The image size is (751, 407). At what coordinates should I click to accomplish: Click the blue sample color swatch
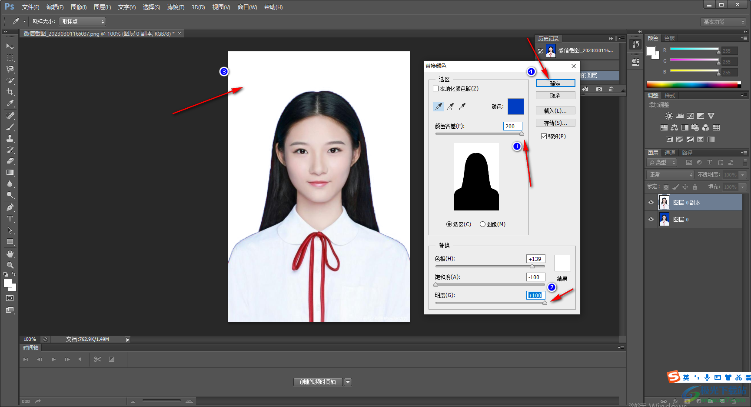(x=515, y=107)
